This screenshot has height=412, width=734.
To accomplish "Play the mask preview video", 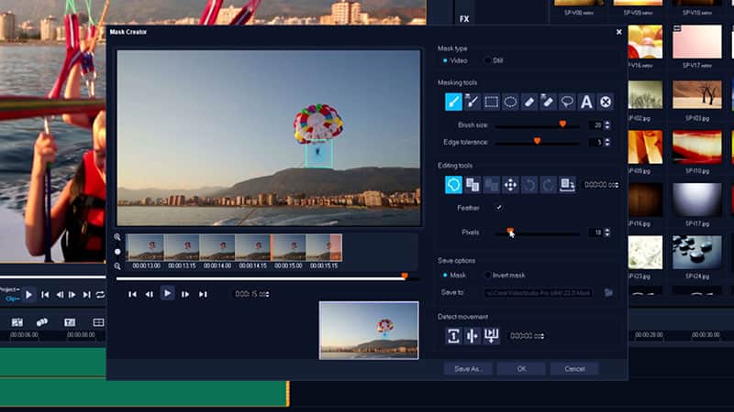I will 167,293.
